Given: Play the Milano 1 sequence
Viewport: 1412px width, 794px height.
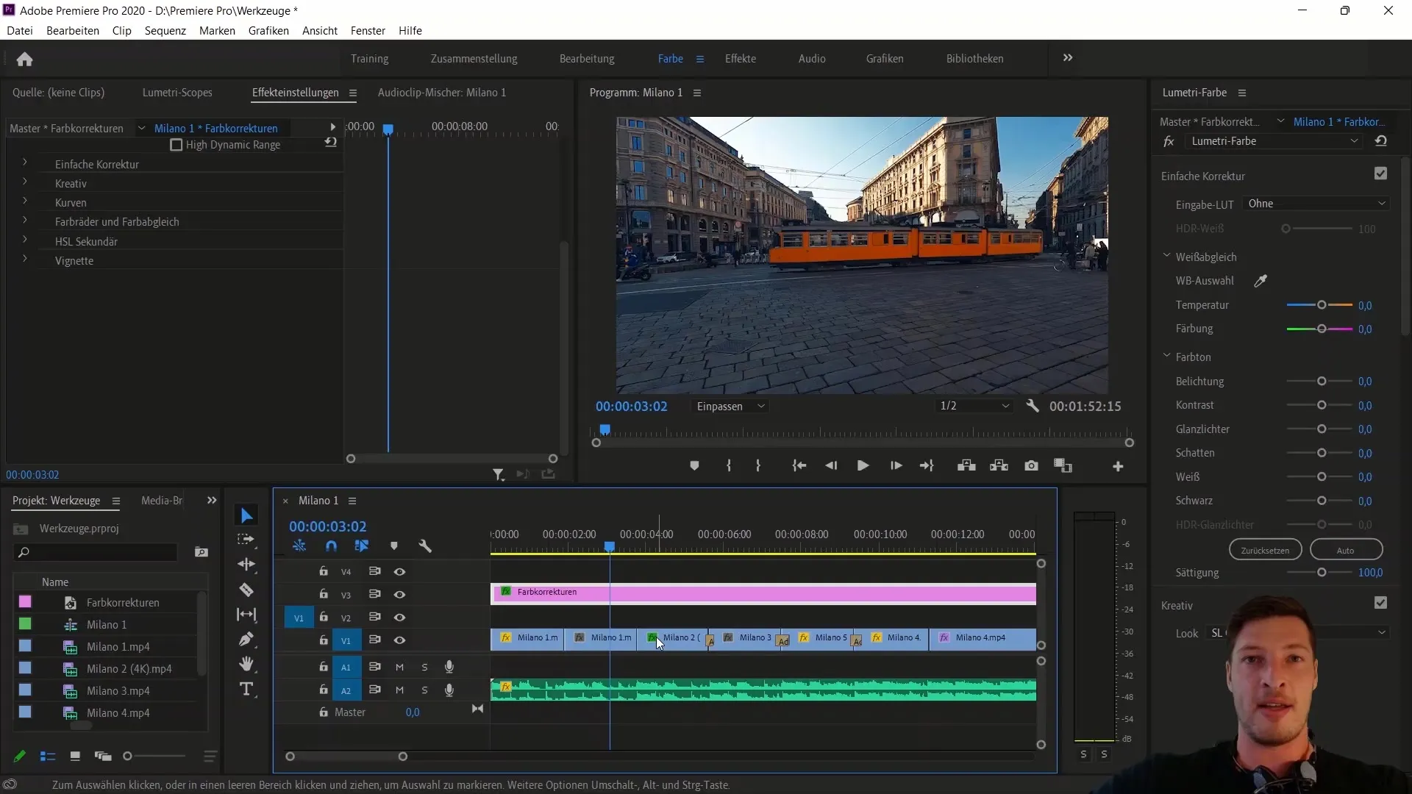Looking at the screenshot, I should (863, 466).
